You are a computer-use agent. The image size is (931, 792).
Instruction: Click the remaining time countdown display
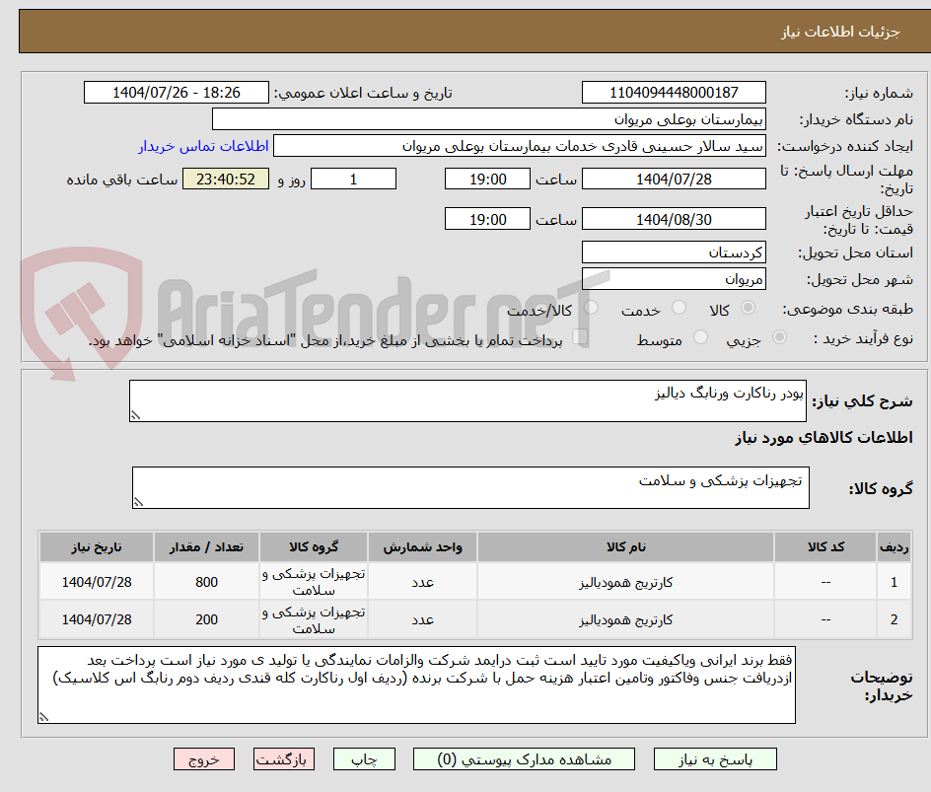[225, 179]
